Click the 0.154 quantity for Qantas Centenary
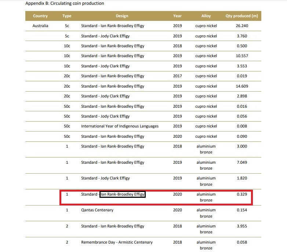Screen dimensions: 287x252 click(x=242, y=210)
